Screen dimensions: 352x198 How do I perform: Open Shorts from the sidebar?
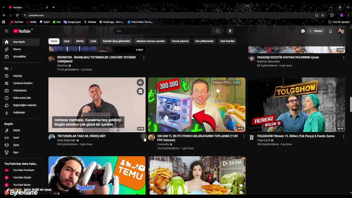point(21,49)
